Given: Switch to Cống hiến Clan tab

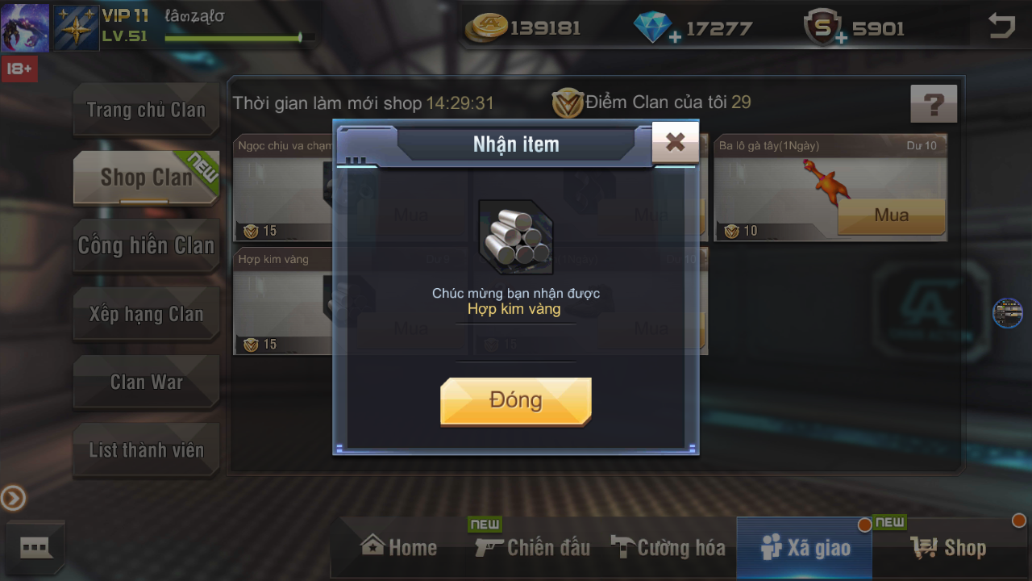Looking at the screenshot, I should 146,246.
